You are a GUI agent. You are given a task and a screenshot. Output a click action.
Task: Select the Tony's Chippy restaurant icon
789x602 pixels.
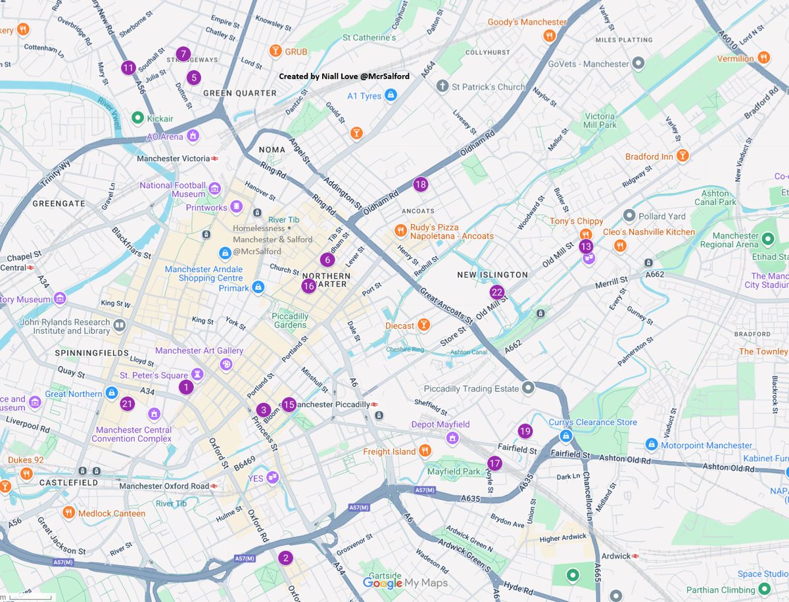pos(585,235)
